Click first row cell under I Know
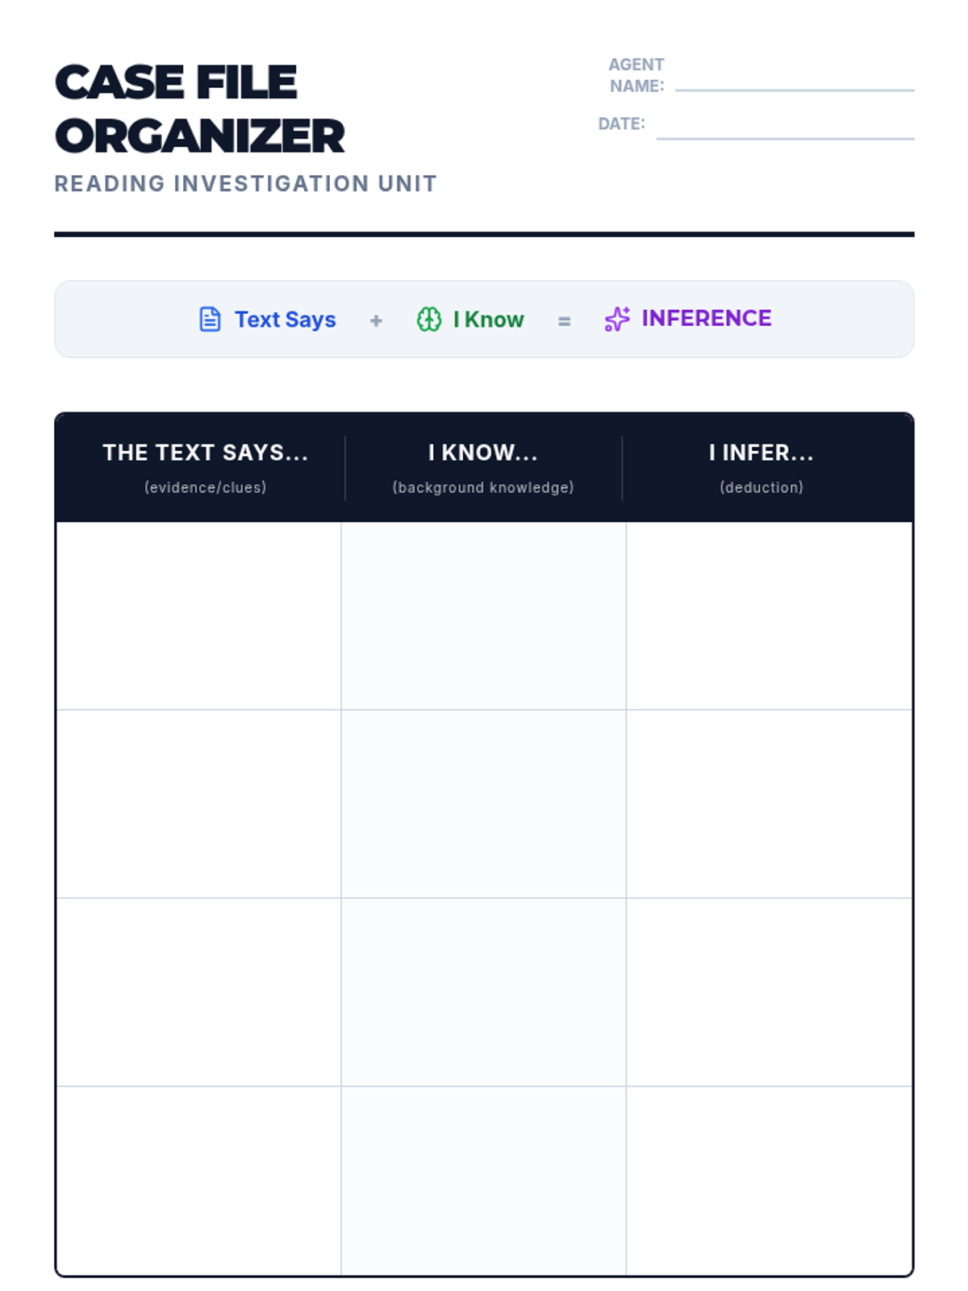This screenshot has width=968, height=1291. (483, 616)
